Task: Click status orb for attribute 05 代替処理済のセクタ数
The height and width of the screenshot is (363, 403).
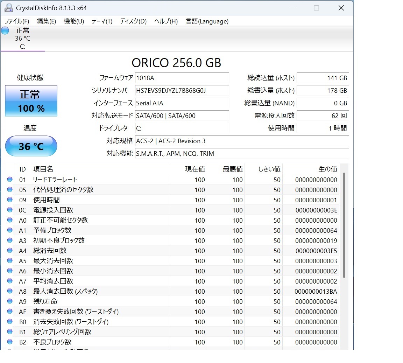Action: (x=10, y=190)
